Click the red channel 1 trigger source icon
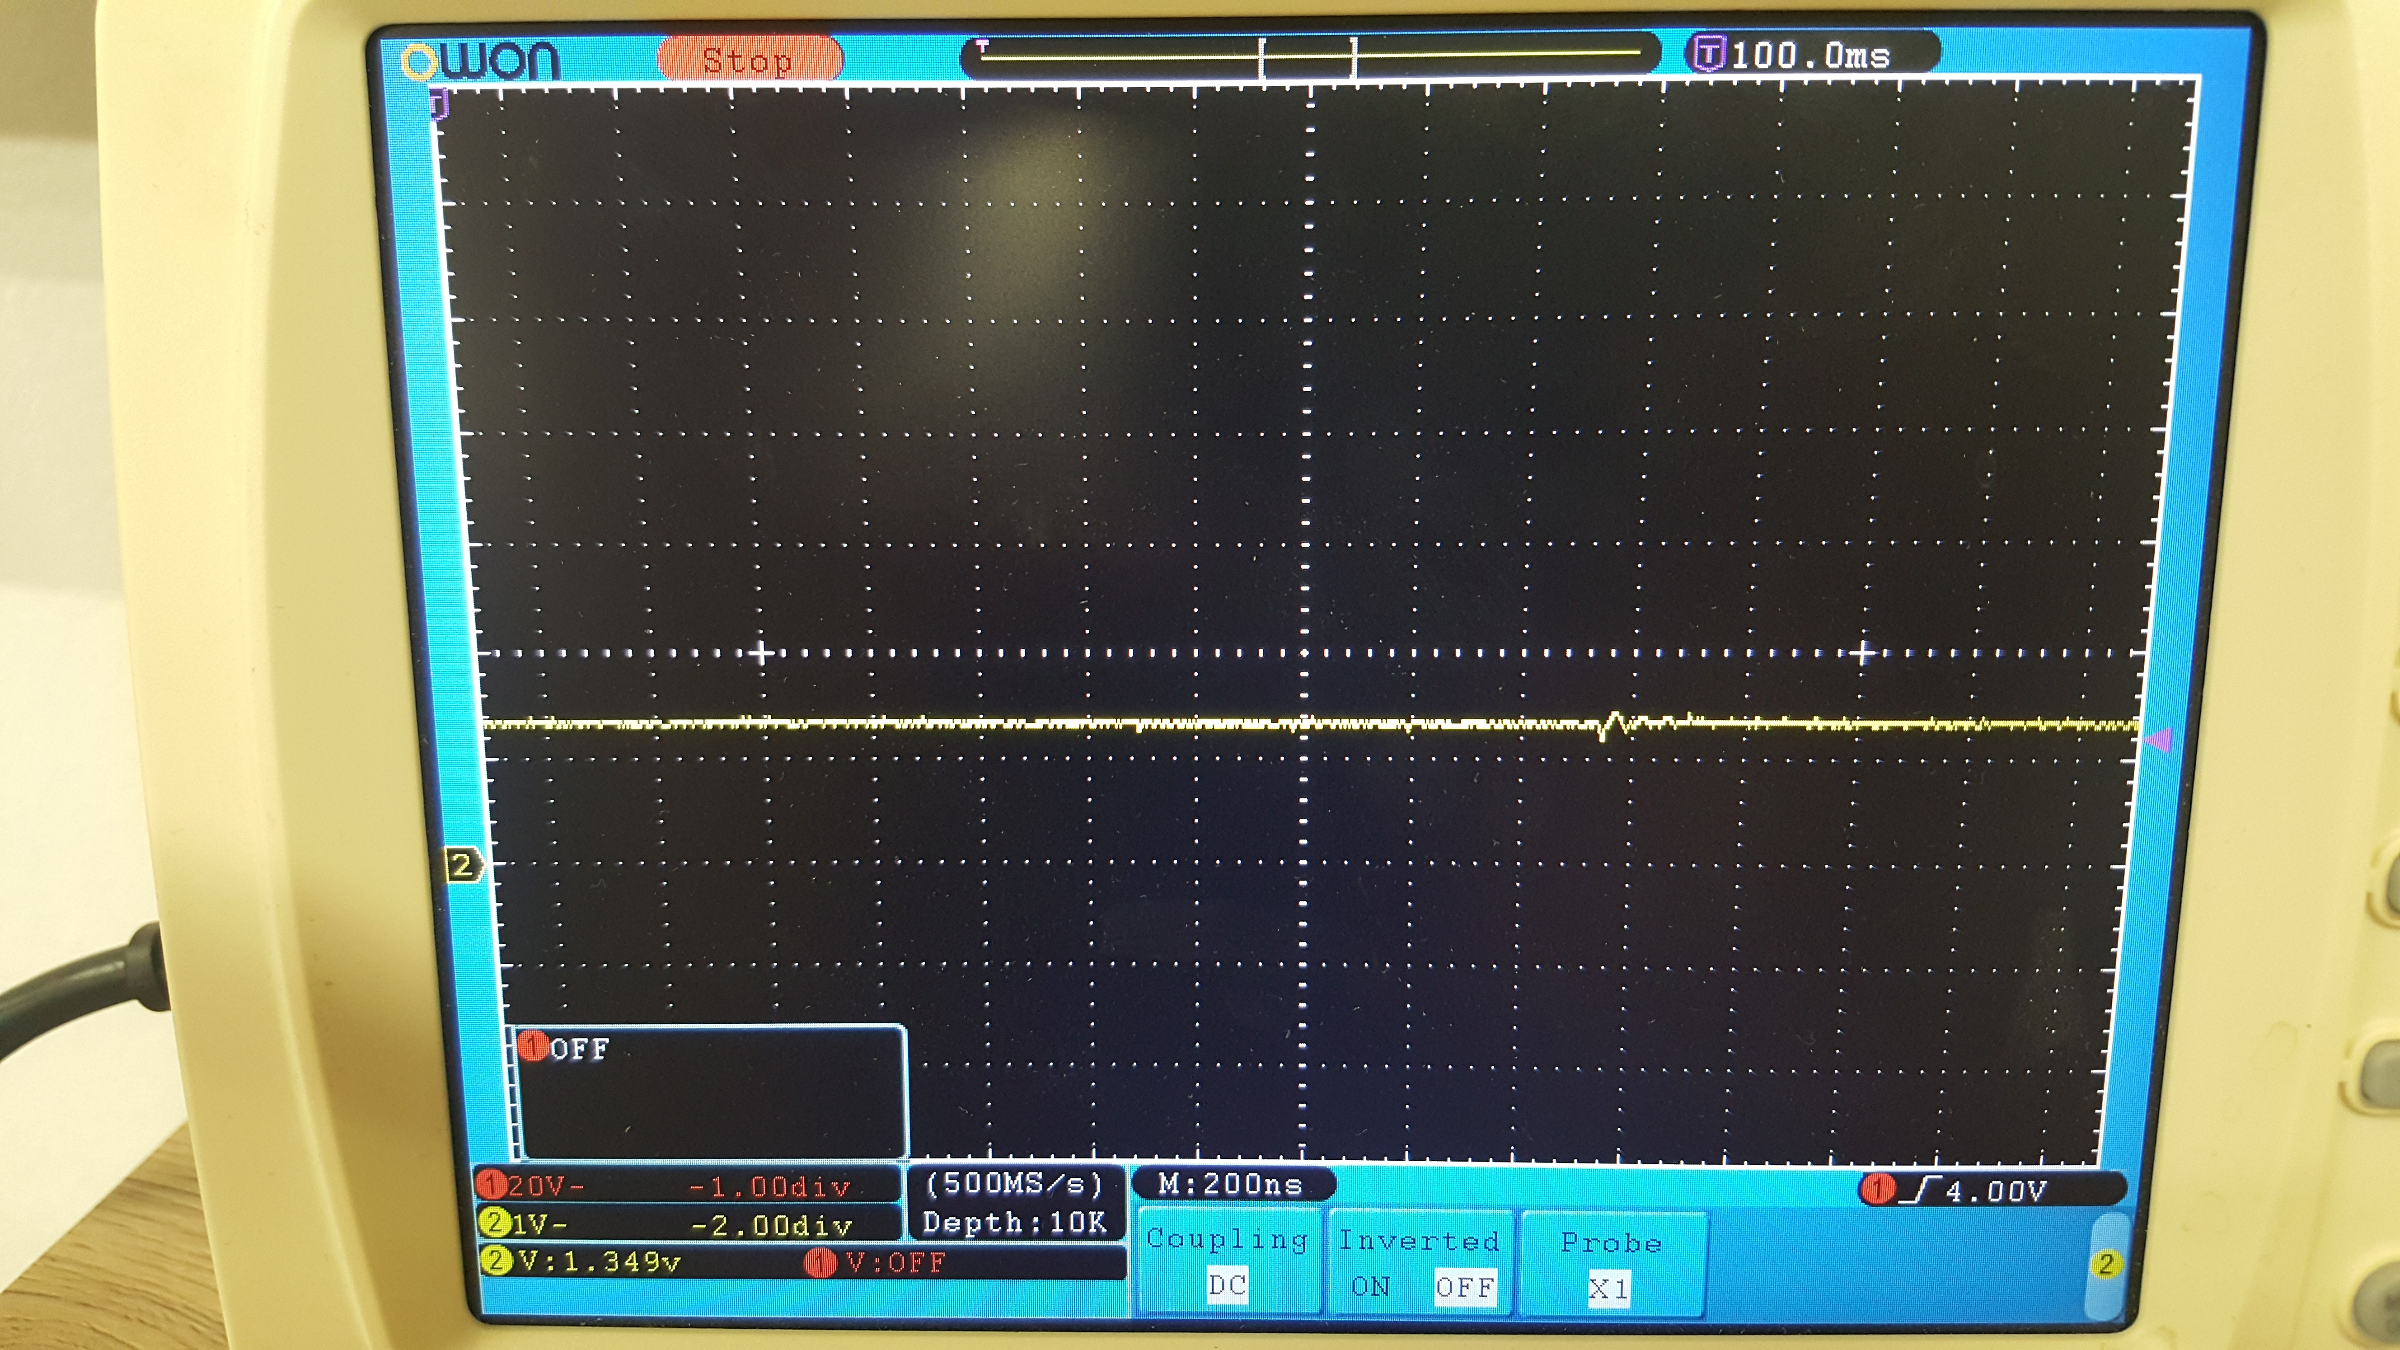 point(1878,1190)
